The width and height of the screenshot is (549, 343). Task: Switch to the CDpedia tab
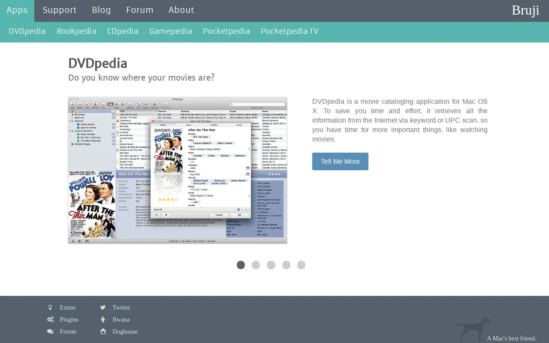(x=123, y=31)
